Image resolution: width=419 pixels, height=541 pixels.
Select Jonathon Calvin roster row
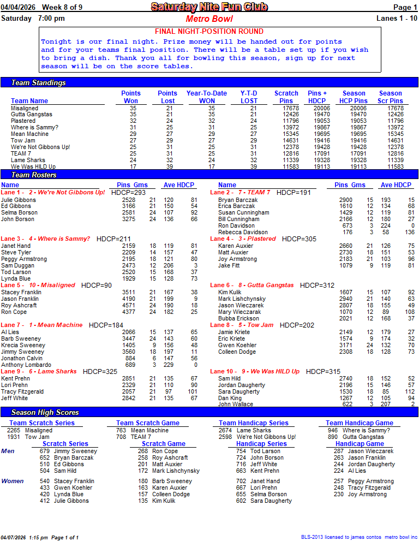(x=99, y=358)
